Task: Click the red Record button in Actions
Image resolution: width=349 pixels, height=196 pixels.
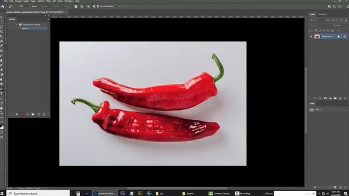Action: click(22, 114)
